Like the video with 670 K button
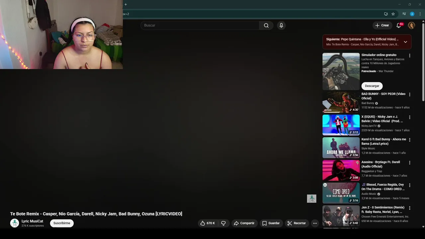Viewport: 425px width, 239px height. 208,223
